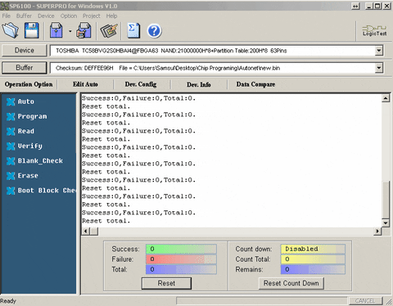This screenshot has height=306, width=393.
Task: Click the Ready status text
Action: coord(8,301)
